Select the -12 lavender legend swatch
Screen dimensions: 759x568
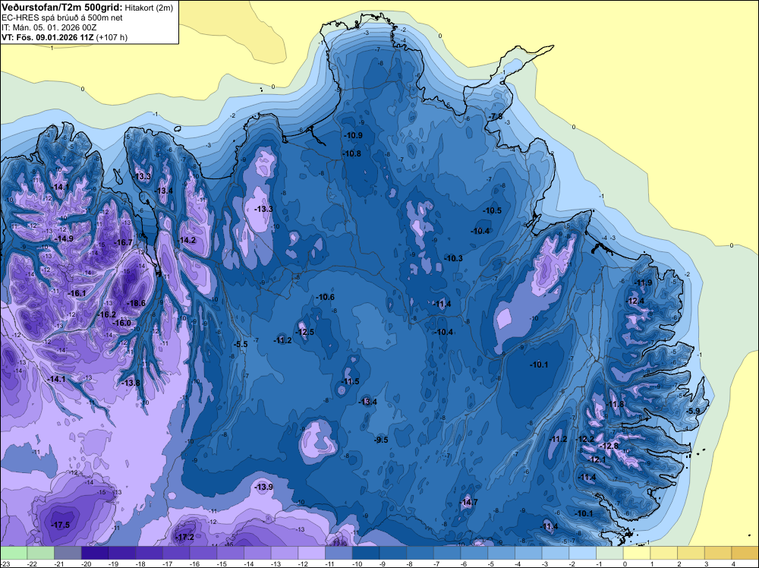pyautogui.click(x=312, y=553)
